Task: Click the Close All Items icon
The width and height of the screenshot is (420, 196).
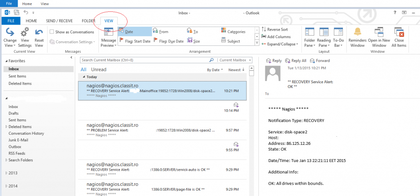Action: [x=399, y=33]
